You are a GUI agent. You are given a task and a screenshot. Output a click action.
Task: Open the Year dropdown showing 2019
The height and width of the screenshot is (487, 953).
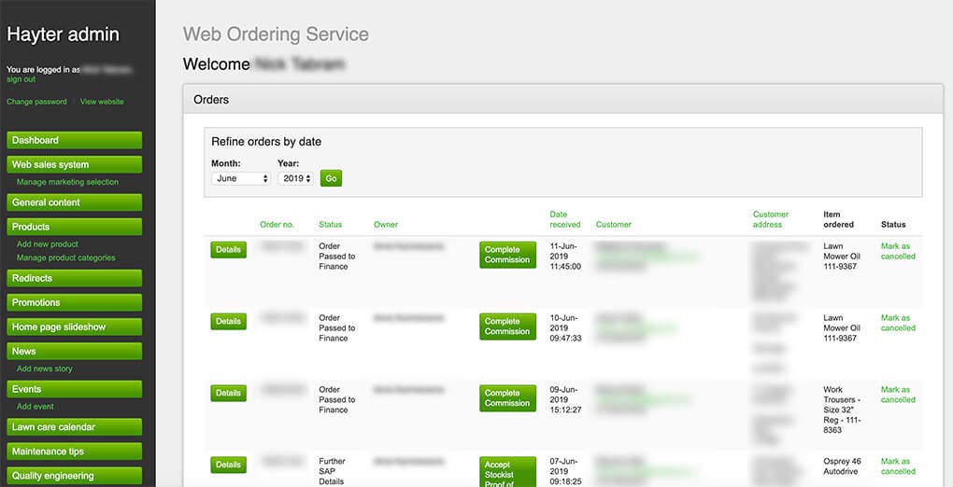[295, 178]
